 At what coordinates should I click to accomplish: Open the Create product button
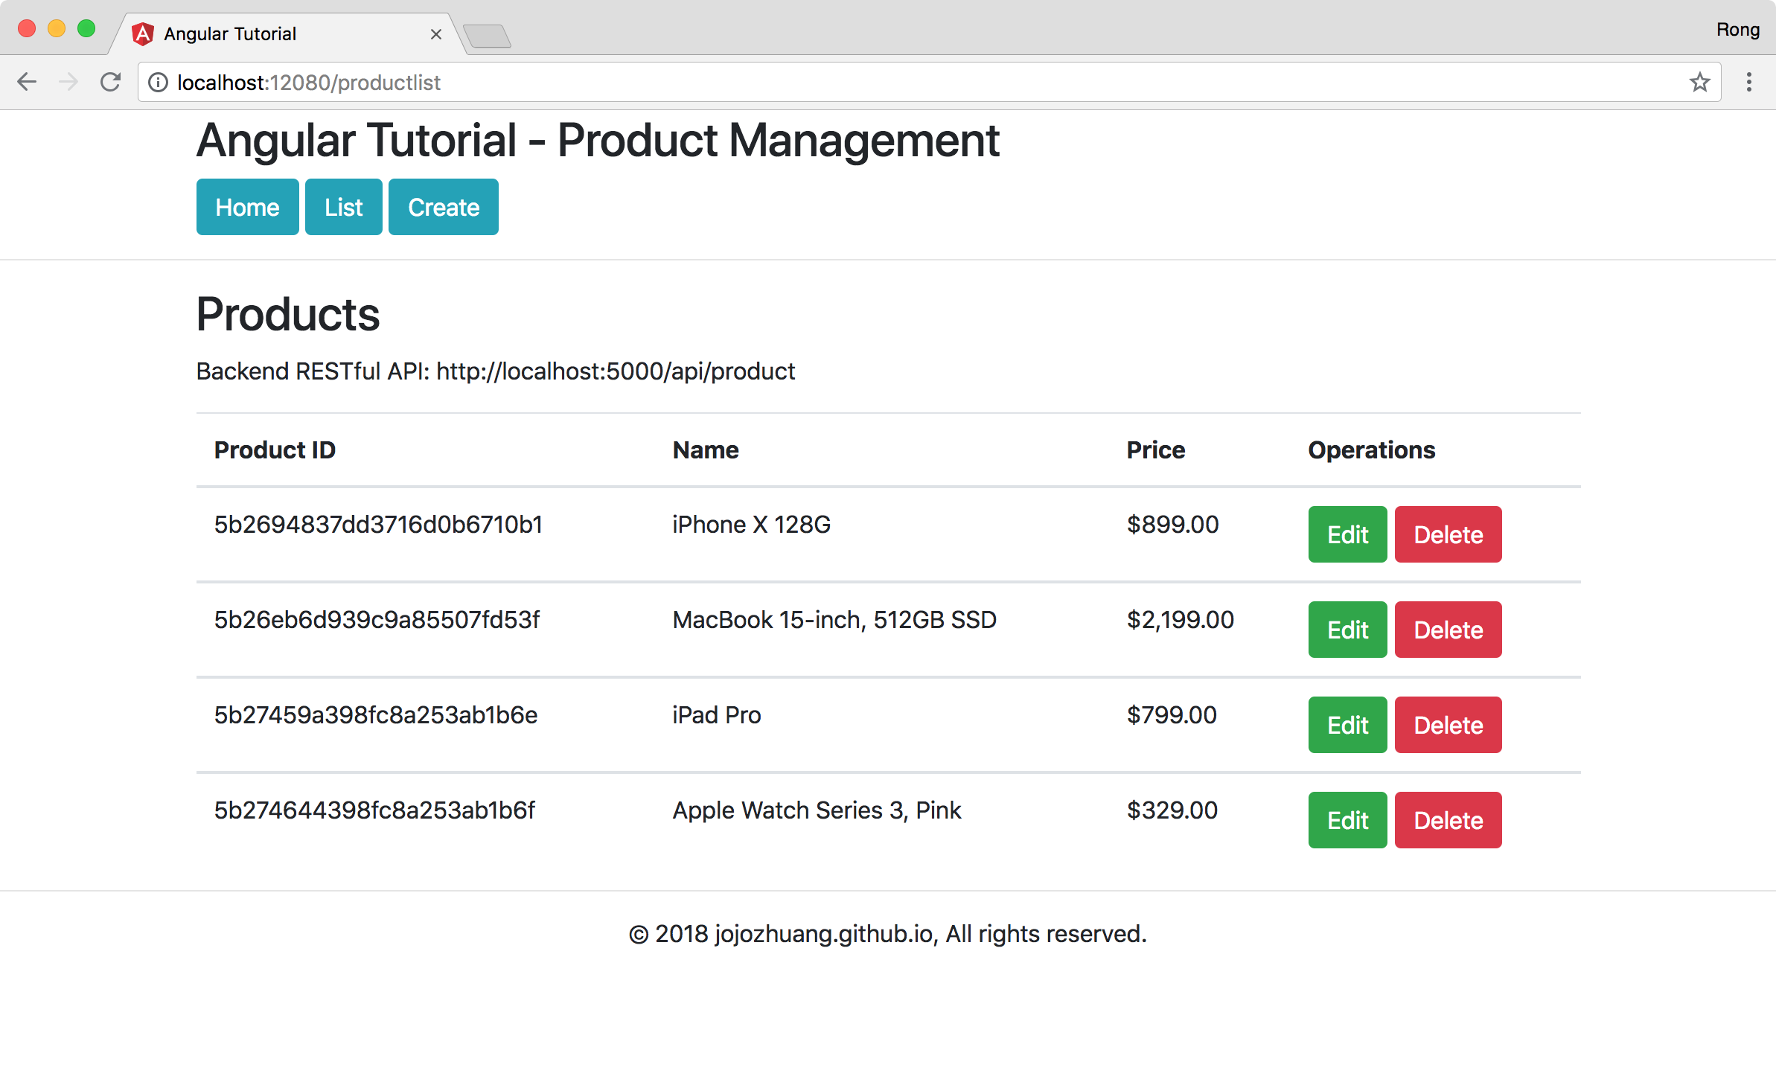[444, 207]
